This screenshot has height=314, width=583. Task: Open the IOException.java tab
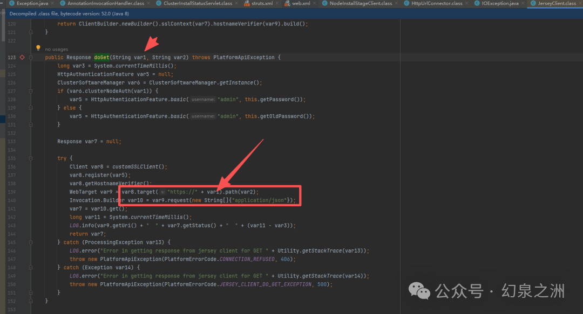(x=500, y=3)
